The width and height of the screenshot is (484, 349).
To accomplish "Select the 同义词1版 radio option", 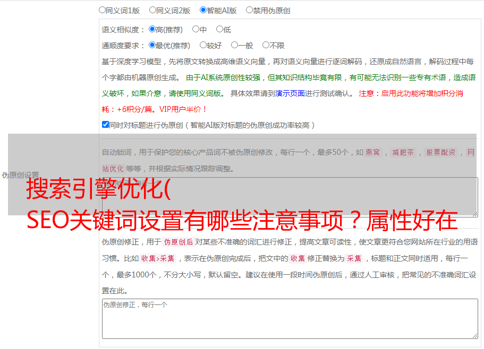I will (x=103, y=10).
